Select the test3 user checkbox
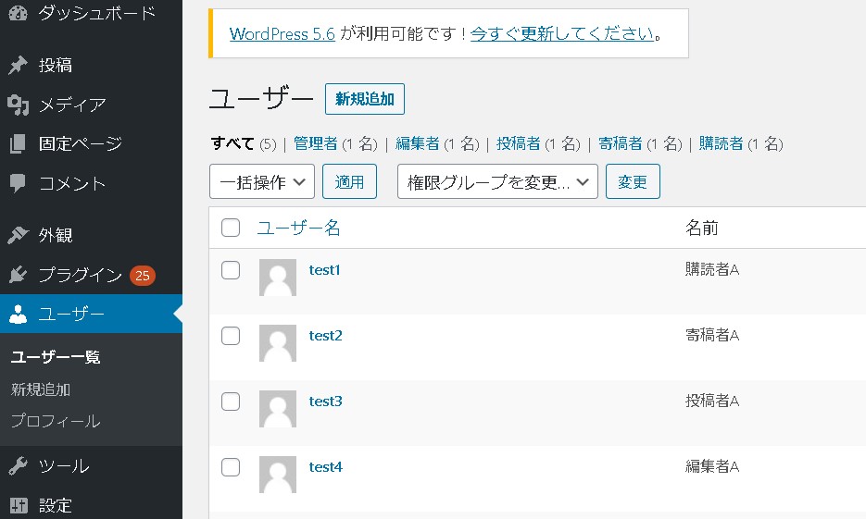The width and height of the screenshot is (866, 519). pos(231,402)
